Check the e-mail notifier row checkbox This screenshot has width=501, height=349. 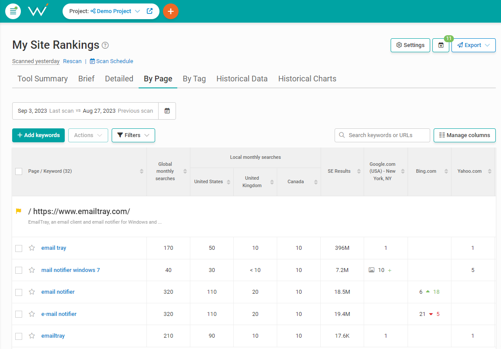pyautogui.click(x=19, y=314)
